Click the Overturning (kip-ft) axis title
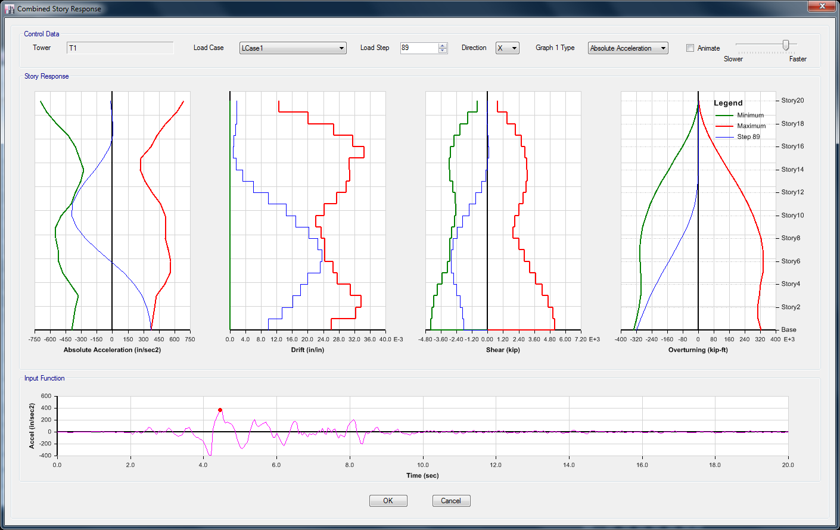This screenshot has height=530, width=840. (x=698, y=350)
